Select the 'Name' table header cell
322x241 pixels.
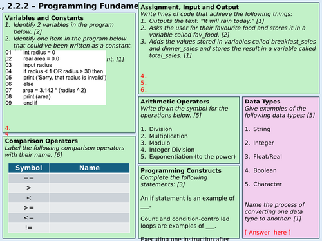point(90,168)
